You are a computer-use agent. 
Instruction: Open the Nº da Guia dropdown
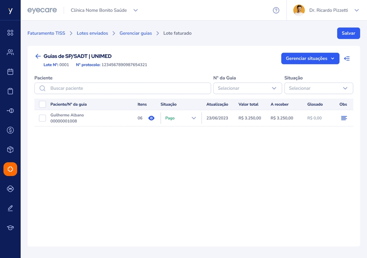248,88
